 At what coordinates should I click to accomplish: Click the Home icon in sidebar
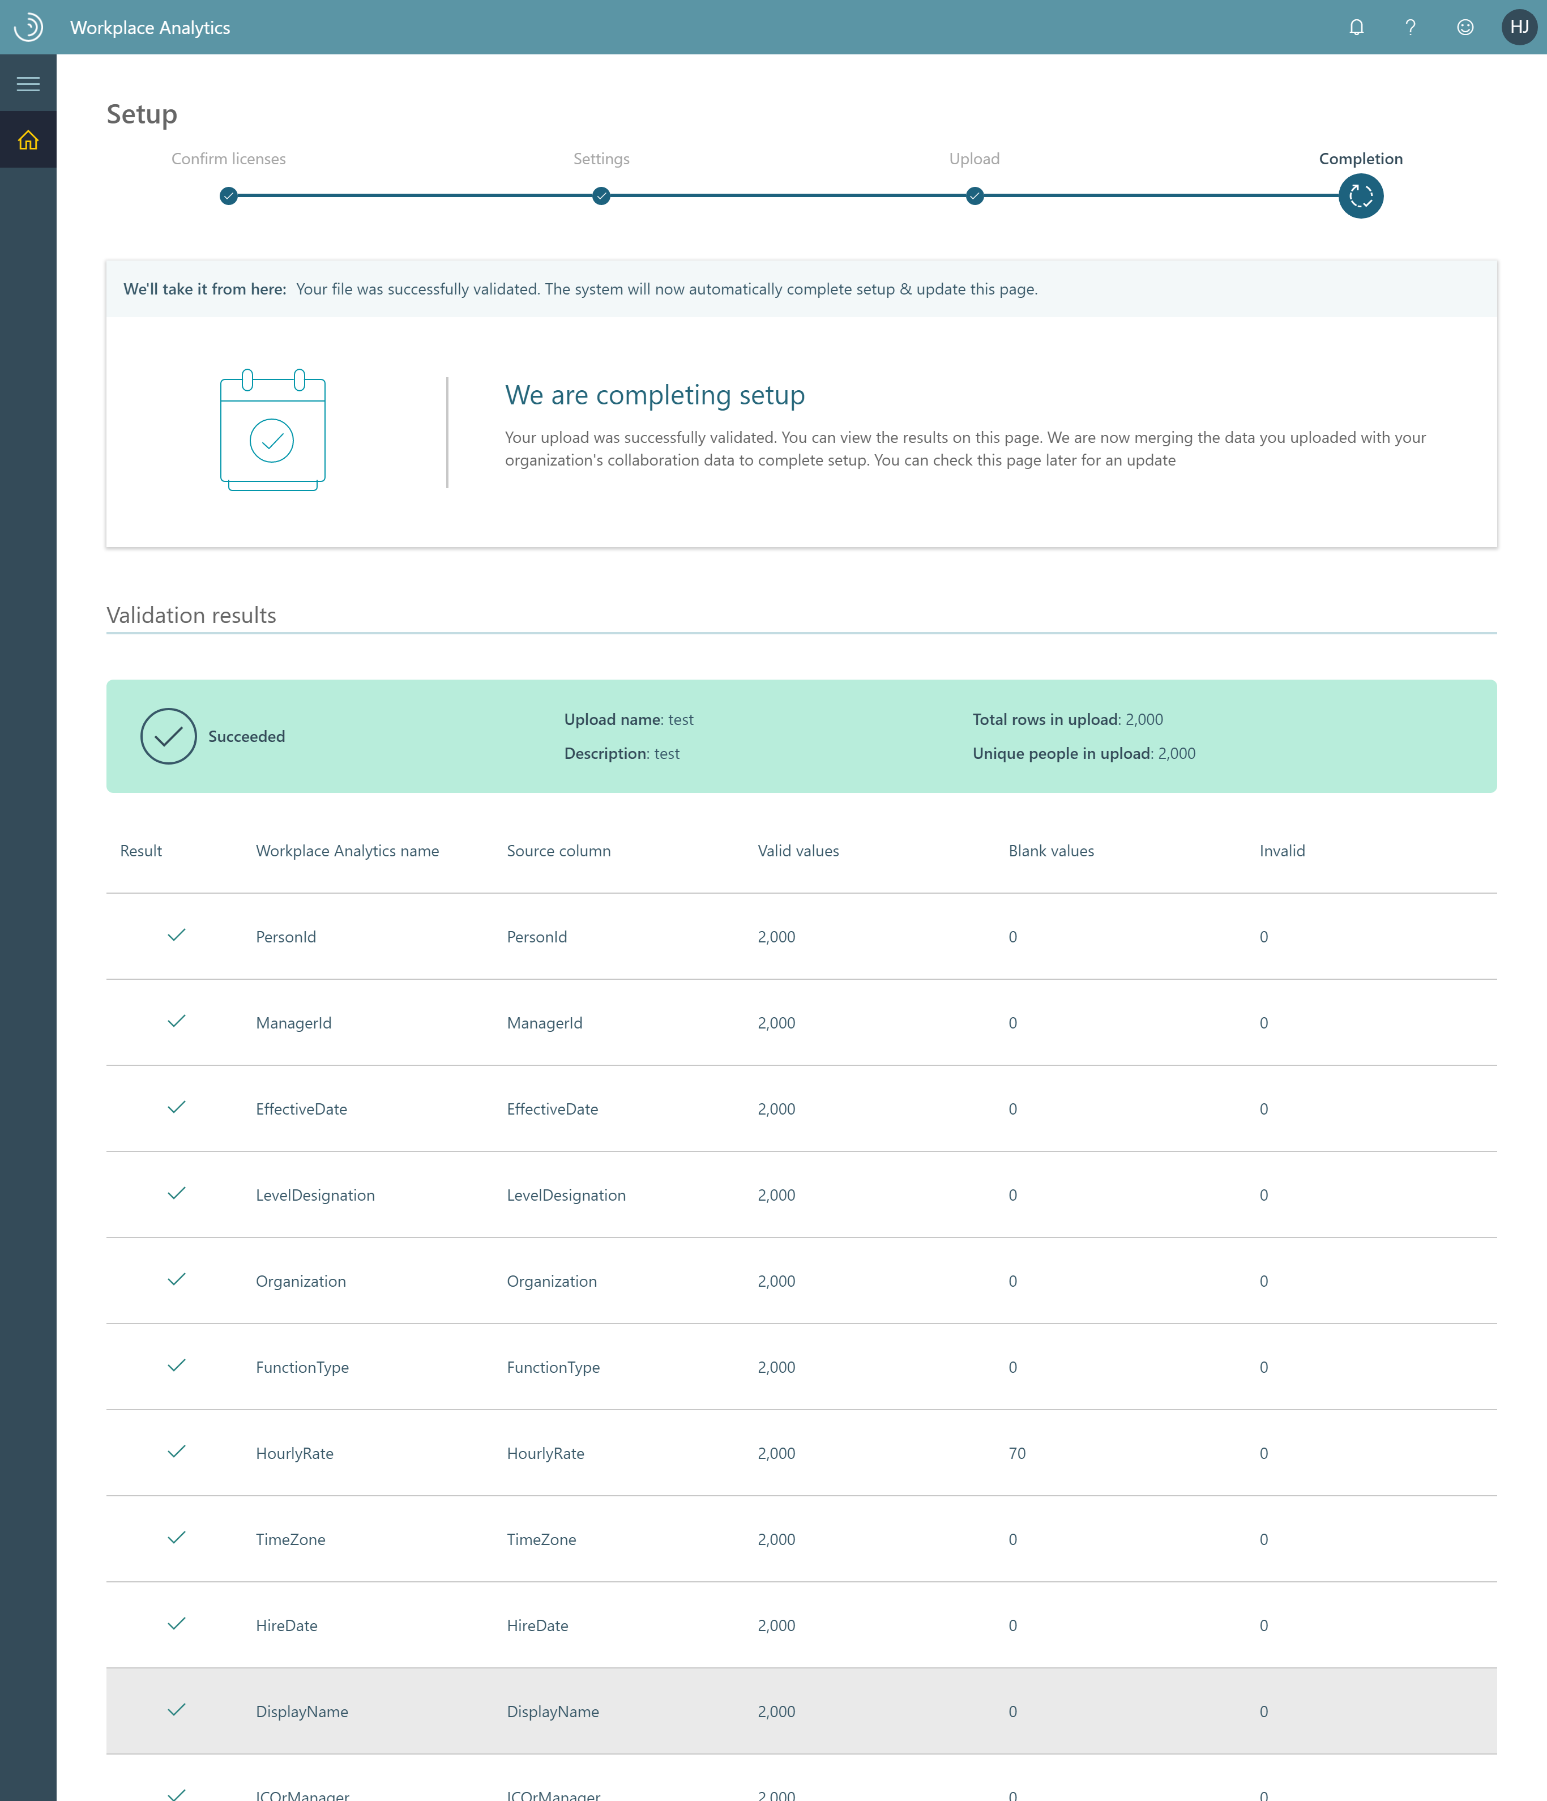point(28,140)
